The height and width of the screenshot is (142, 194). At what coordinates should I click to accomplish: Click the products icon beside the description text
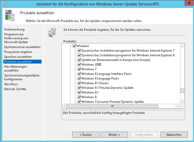[52, 33]
